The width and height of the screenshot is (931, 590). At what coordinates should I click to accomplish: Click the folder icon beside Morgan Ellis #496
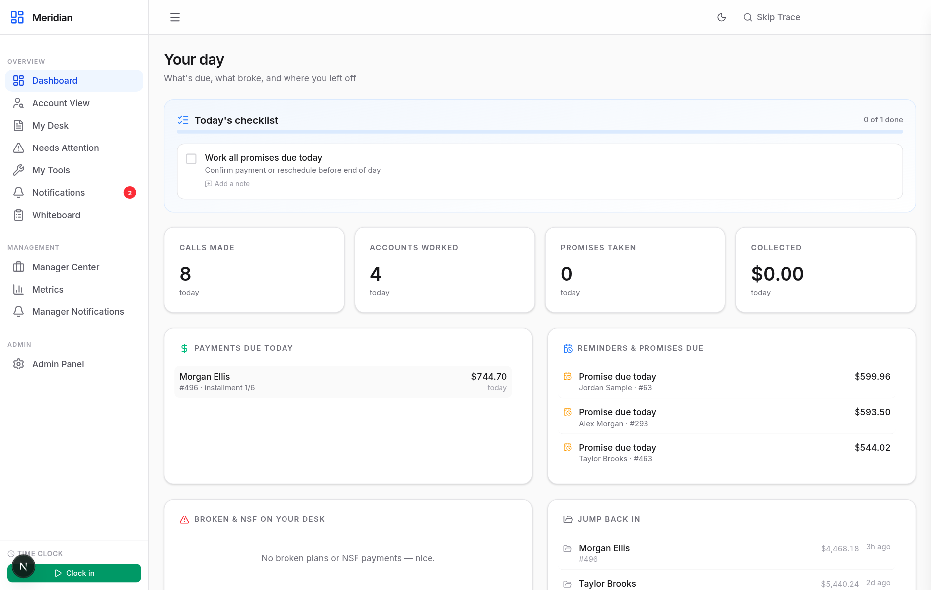tap(568, 548)
